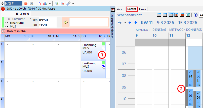Viewport: 203px width, 108px height.
Task: Open the dropdown next to the bar chart icon
Action: (50, 4)
